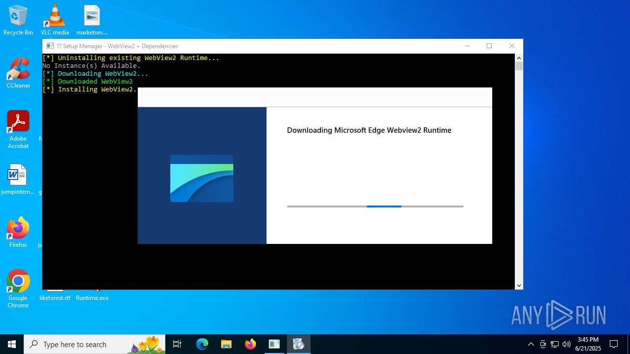Open File Explorer from the taskbar
The width and height of the screenshot is (630, 354).
[x=226, y=344]
